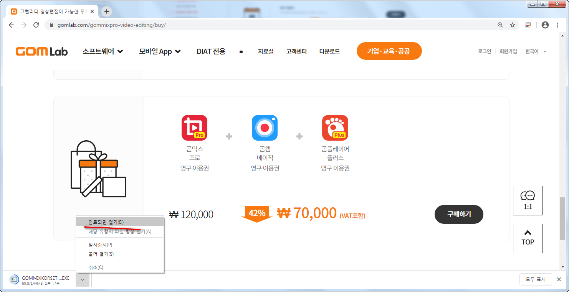
Task: Open the 한국어 language dropdown
Action: tap(536, 51)
